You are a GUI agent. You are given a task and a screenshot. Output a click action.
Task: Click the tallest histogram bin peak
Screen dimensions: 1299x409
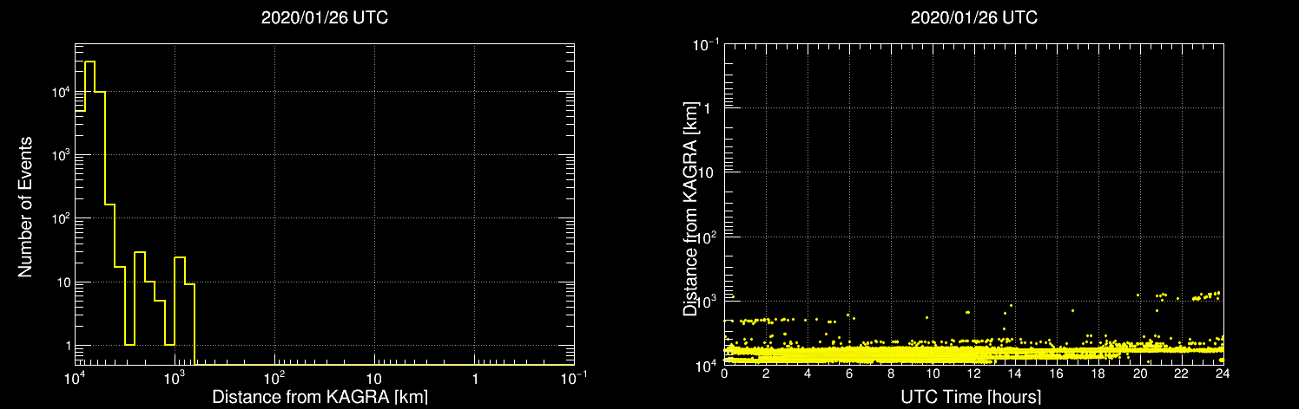[x=89, y=62]
